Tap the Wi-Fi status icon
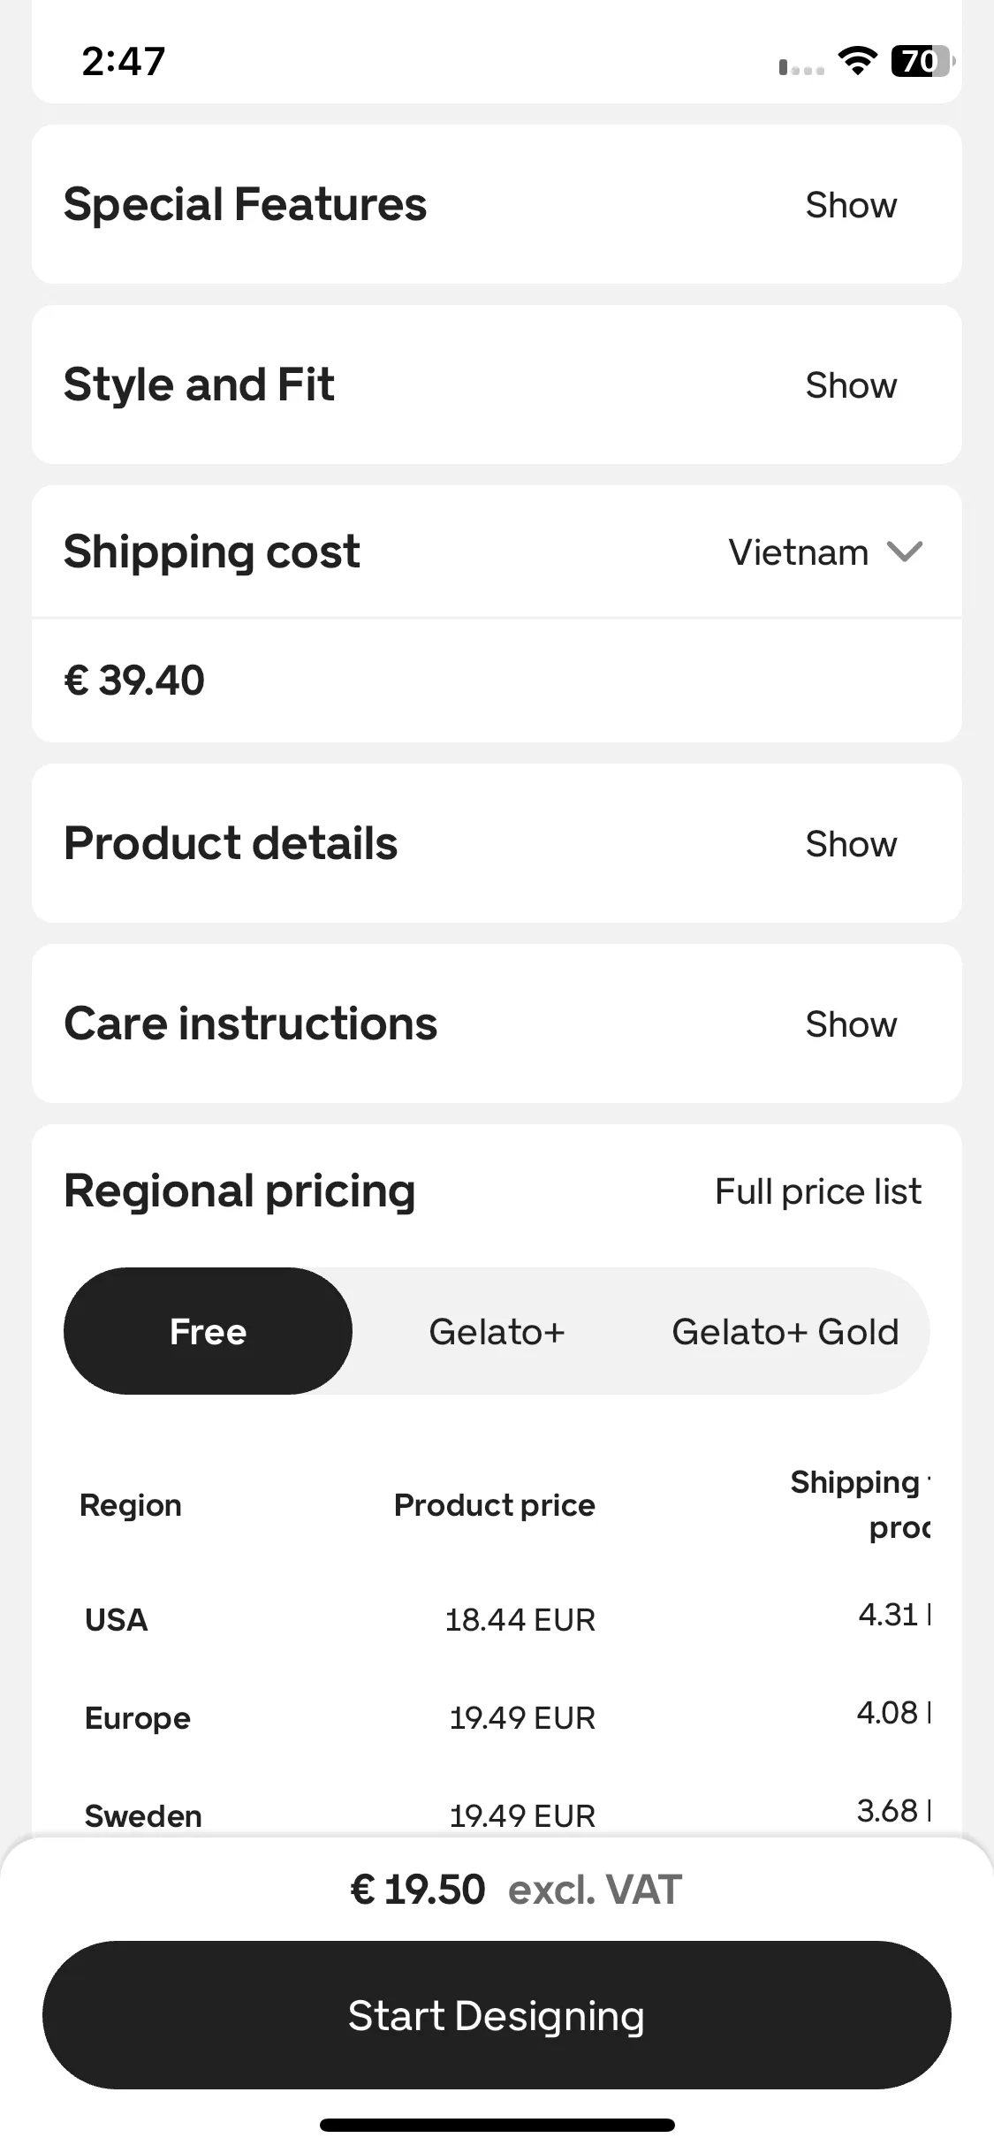Screen dimensions: 994x2153 pos(857,61)
